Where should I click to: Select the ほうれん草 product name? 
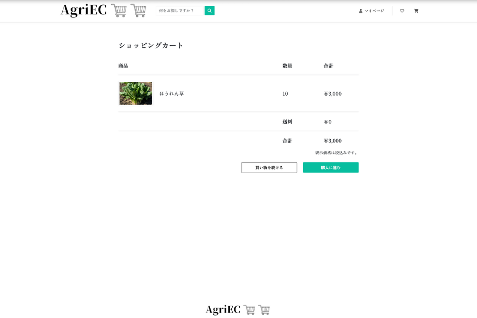coord(172,94)
